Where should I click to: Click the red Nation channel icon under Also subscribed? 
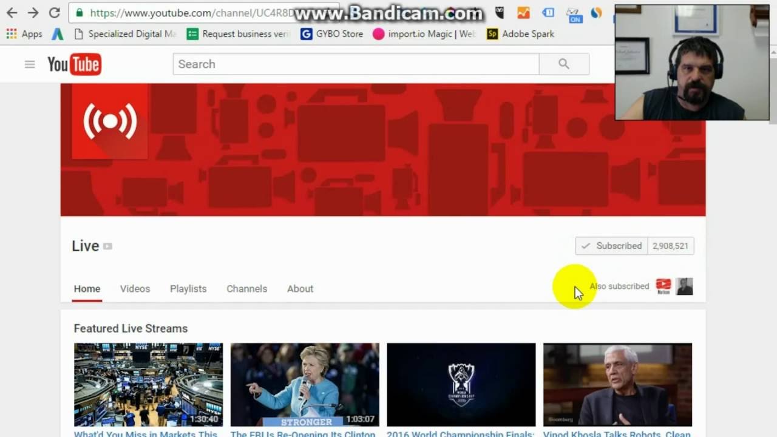coord(663,286)
